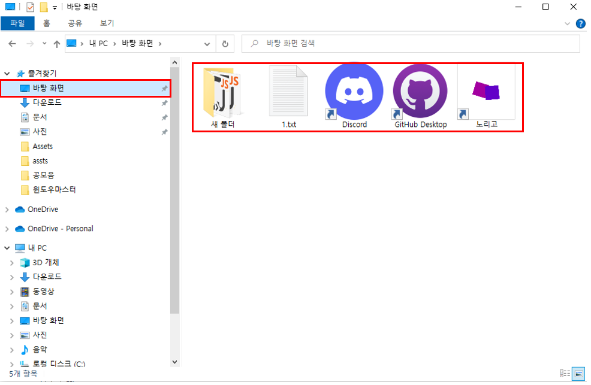Viewport: 591px width, 385px height.
Task: Click pin icon next to 다운로드 favorite
Action: point(164,103)
